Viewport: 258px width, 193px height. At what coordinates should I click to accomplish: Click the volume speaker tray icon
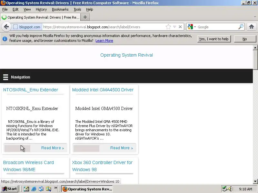(231, 189)
